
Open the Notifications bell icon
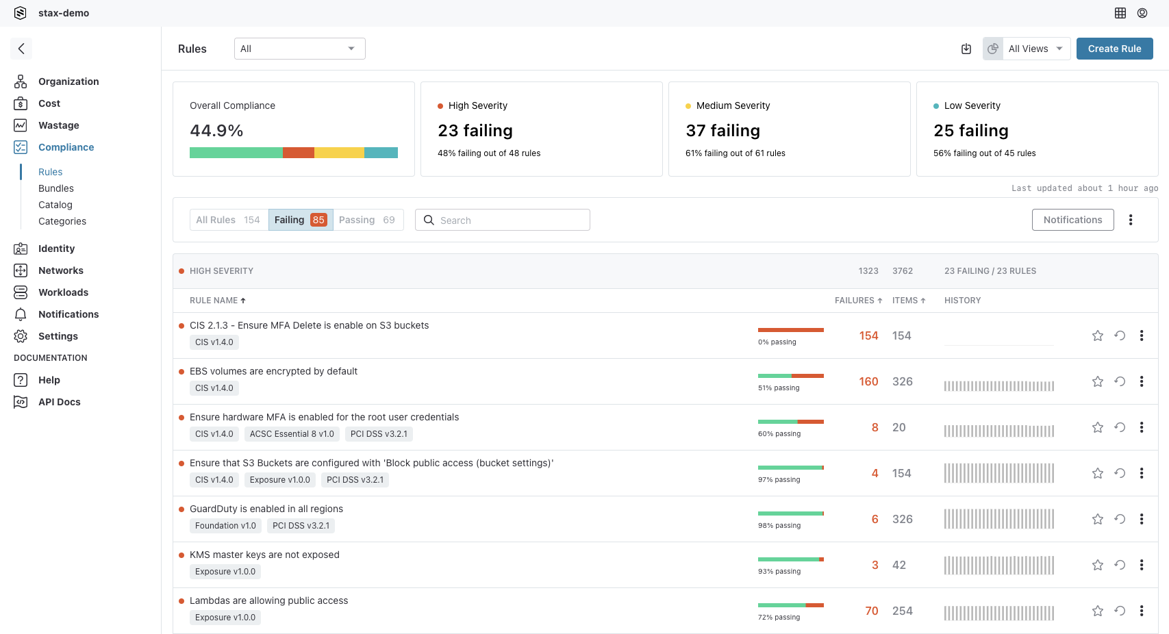point(21,314)
